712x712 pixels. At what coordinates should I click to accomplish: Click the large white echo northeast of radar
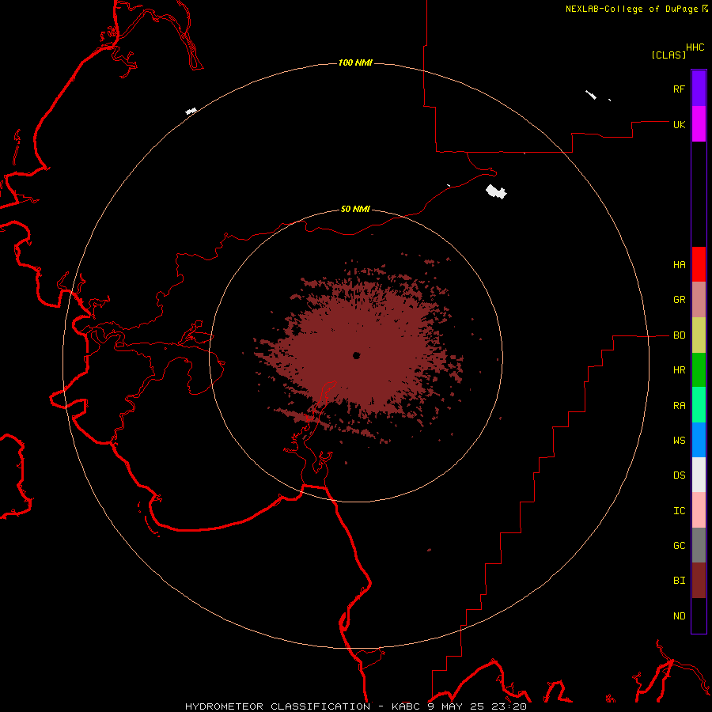[x=496, y=191]
